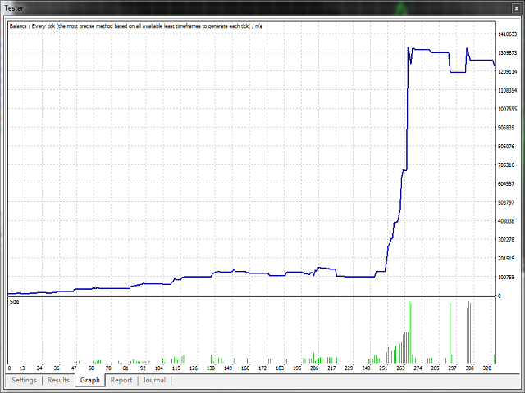The image size is (525, 393).
Task: Close the Tester panel
Action: 517,7
